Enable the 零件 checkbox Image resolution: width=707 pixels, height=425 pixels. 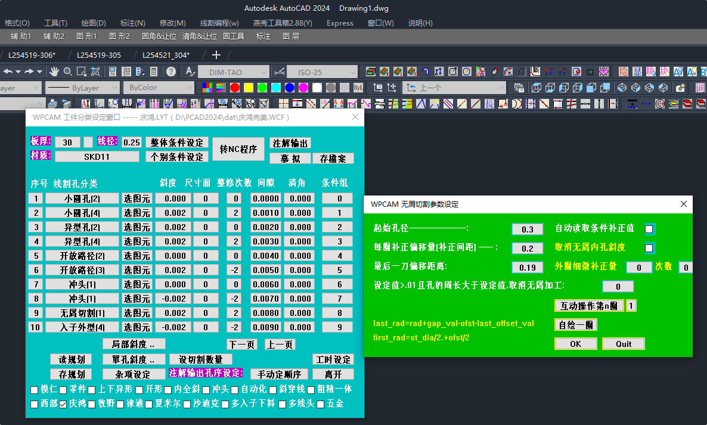pyautogui.click(x=63, y=390)
